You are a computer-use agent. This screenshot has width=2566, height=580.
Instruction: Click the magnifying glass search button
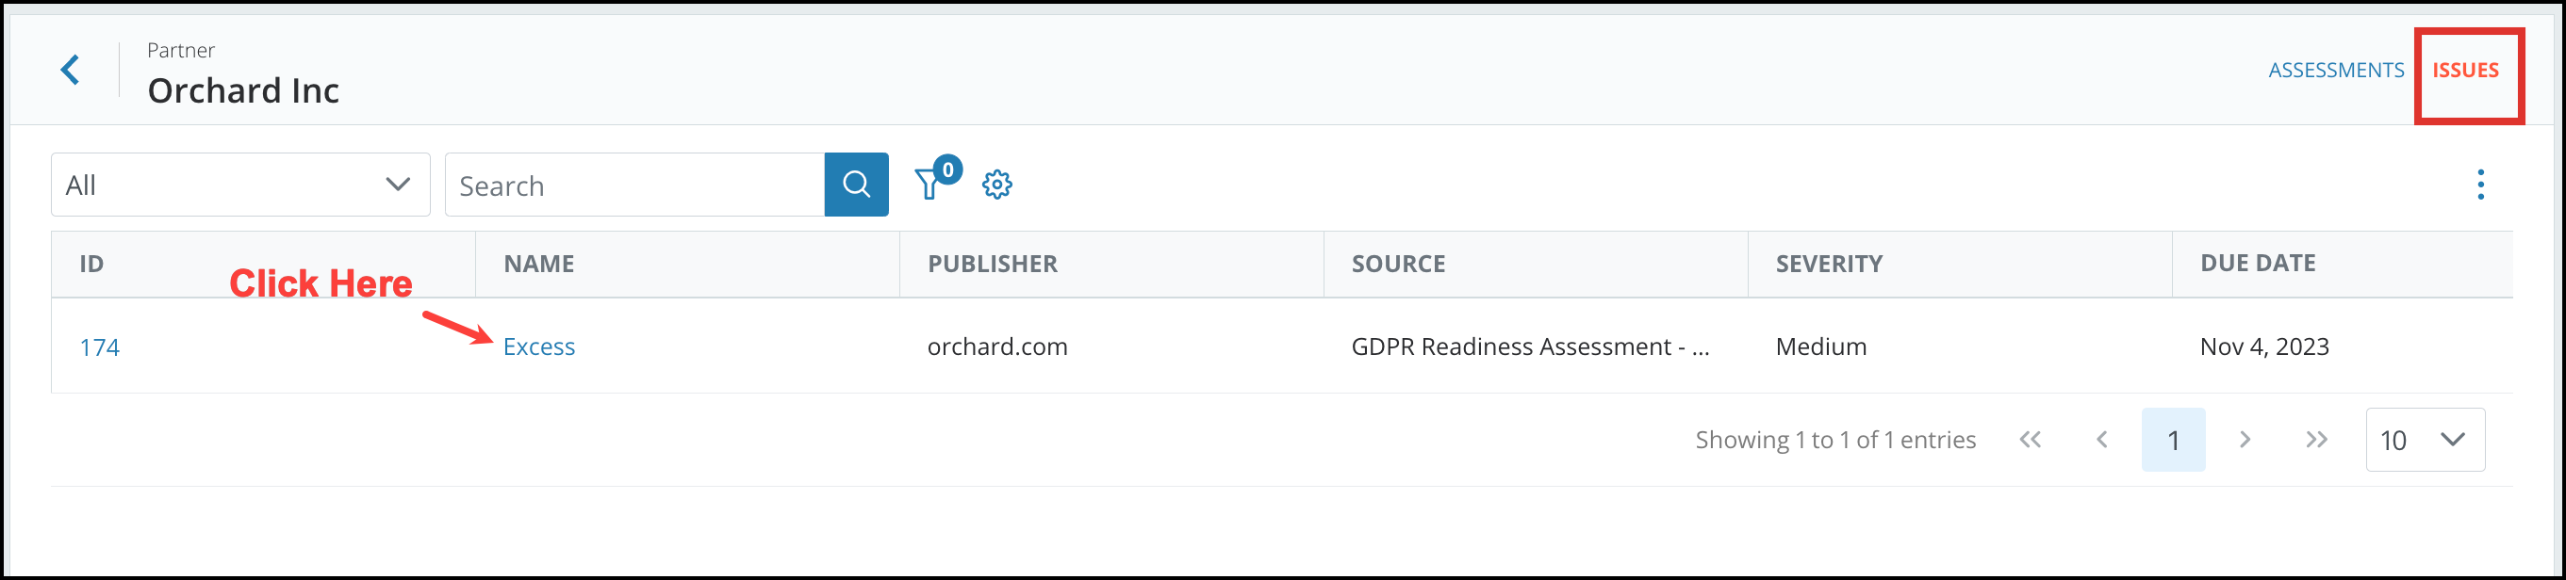(856, 184)
